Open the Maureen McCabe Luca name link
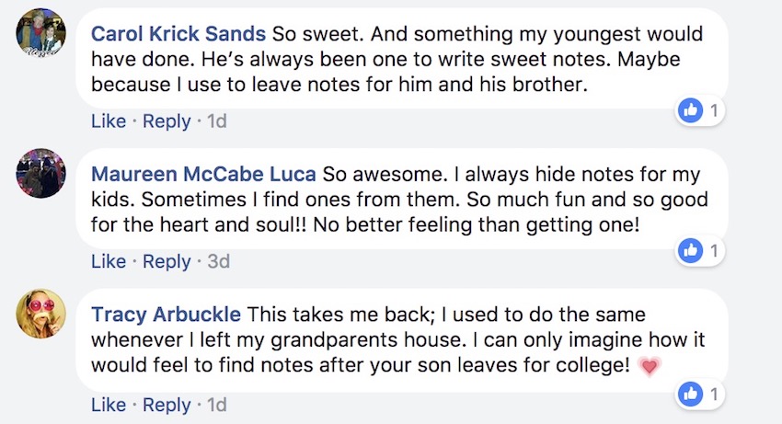The height and width of the screenshot is (424, 782). coord(203,174)
